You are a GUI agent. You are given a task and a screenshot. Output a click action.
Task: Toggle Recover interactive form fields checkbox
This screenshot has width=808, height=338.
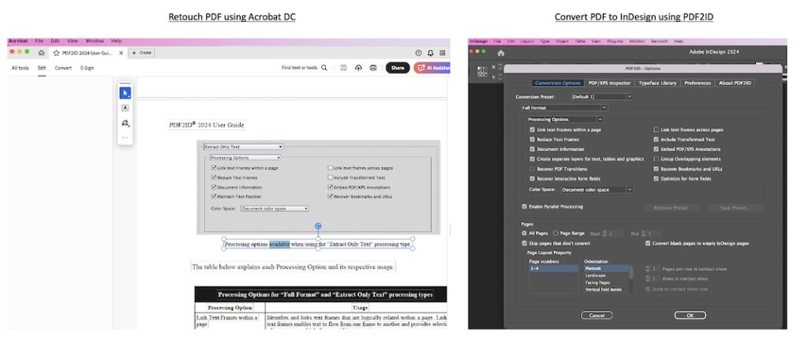coord(533,179)
